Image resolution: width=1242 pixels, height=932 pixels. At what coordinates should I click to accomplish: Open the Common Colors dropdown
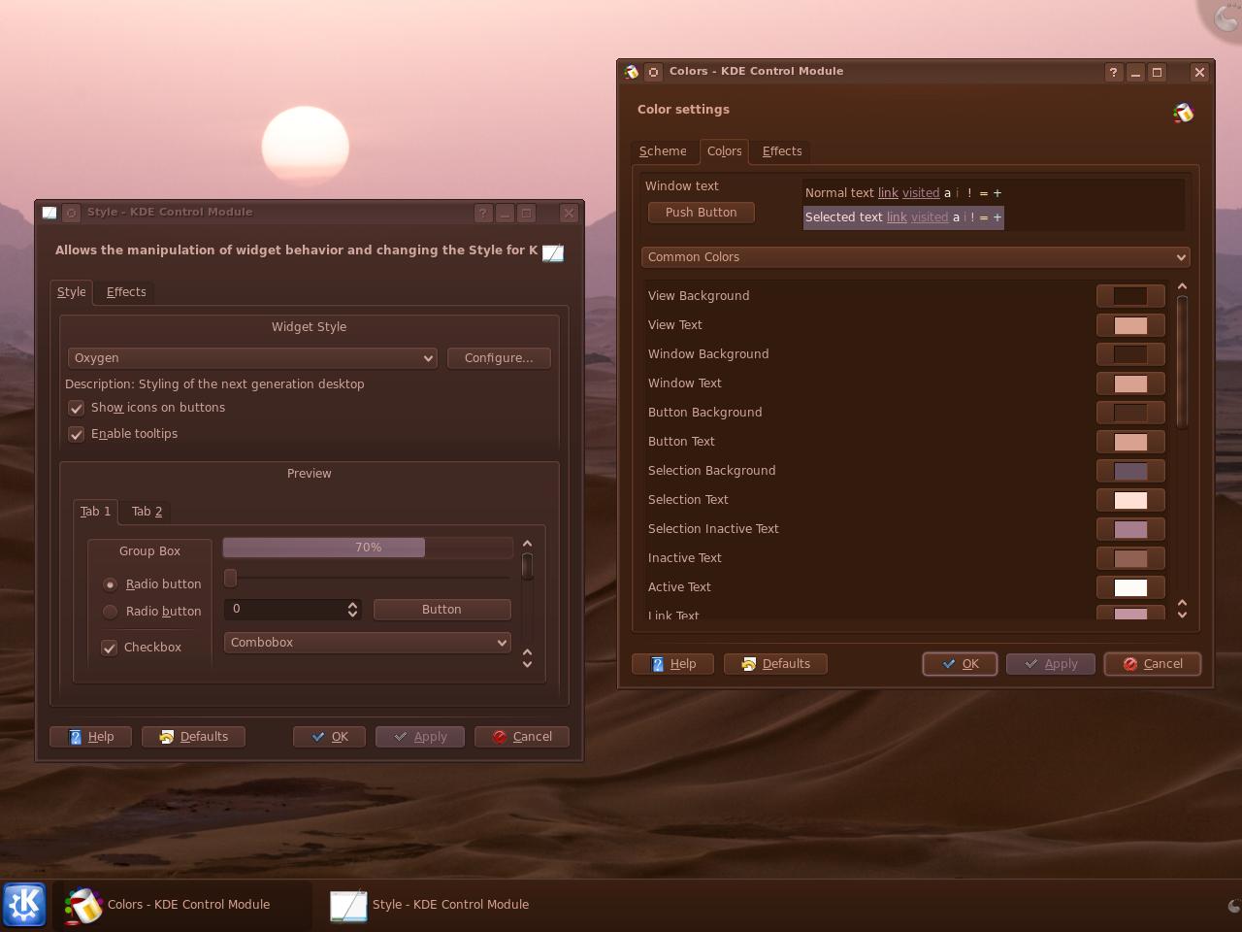(916, 257)
